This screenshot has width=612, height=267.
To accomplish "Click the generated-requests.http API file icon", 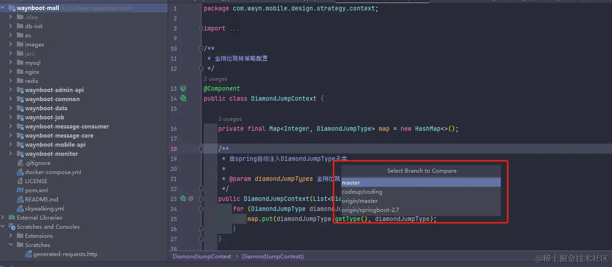I will 28,254.
